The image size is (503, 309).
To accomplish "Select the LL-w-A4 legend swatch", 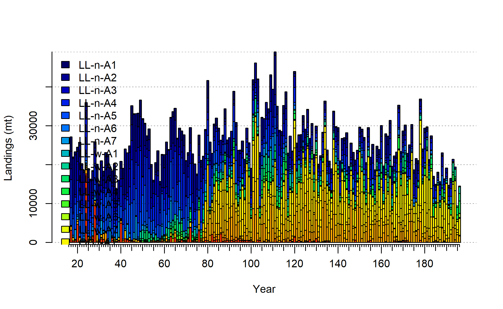I will [65, 191].
